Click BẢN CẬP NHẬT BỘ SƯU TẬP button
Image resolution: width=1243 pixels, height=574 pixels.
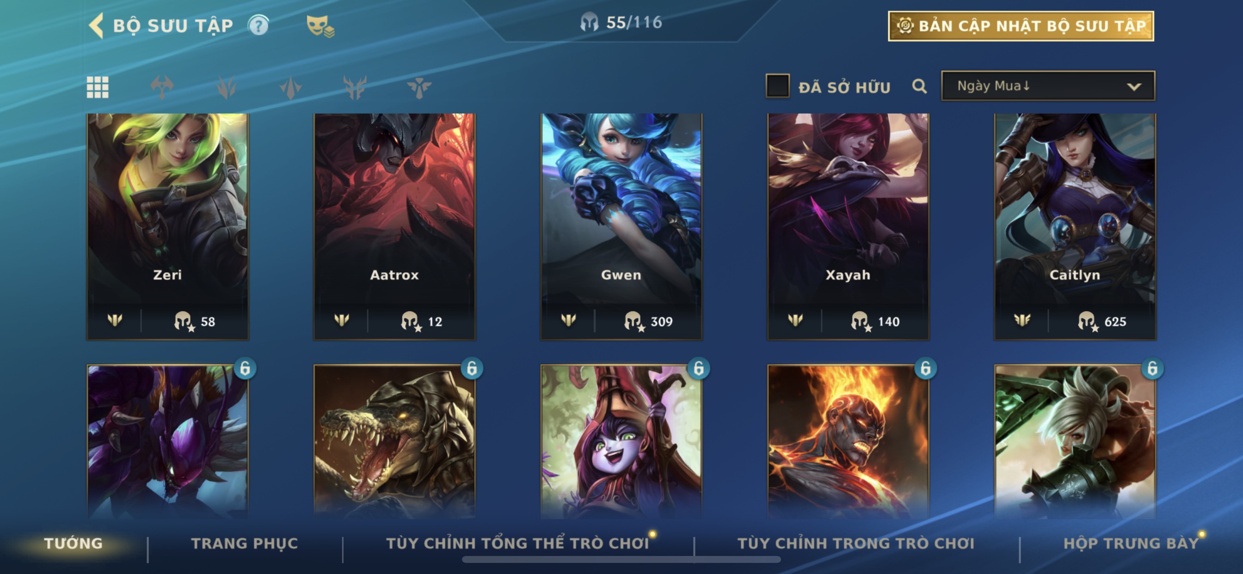(x=1021, y=26)
